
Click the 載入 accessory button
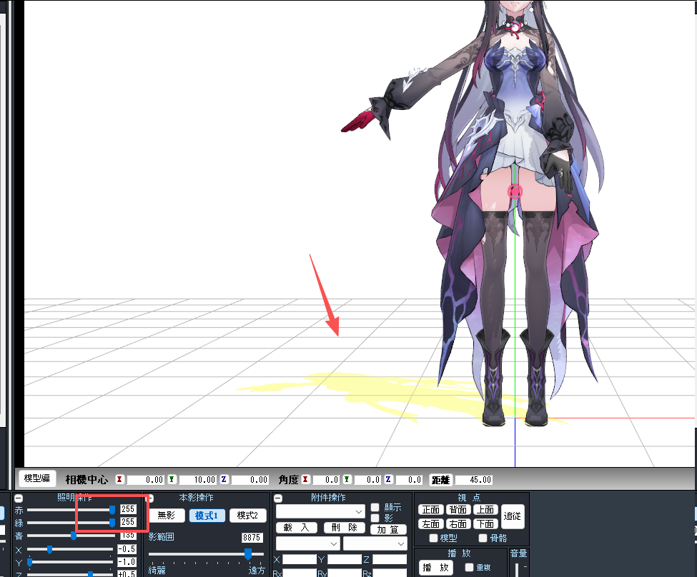click(297, 528)
